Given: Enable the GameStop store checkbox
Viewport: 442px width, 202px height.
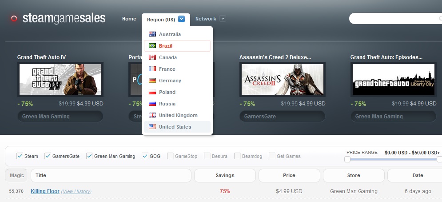Looking at the screenshot, I should point(170,156).
